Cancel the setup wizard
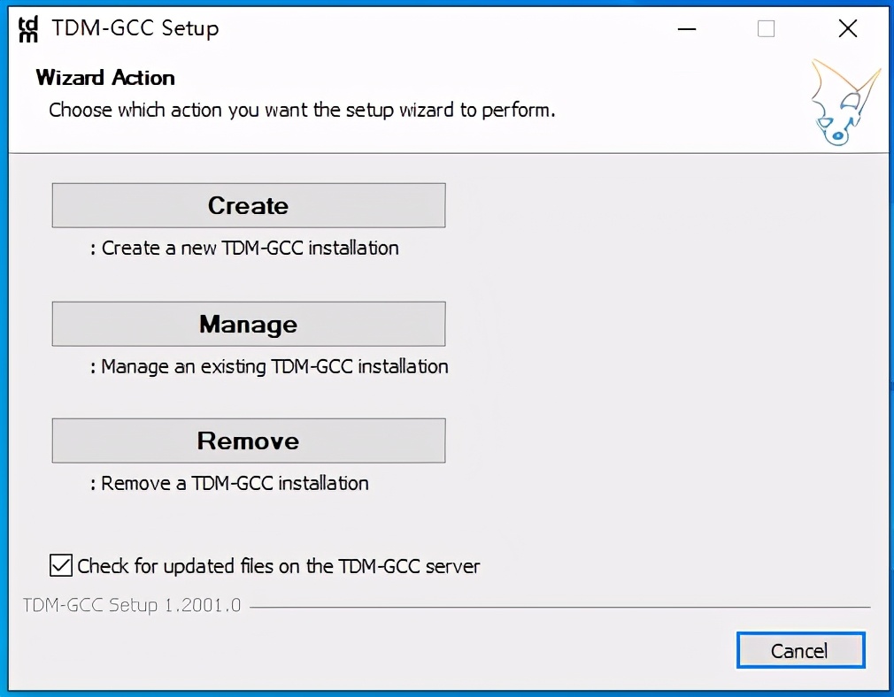This screenshot has height=697, width=894. click(x=799, y=651)
